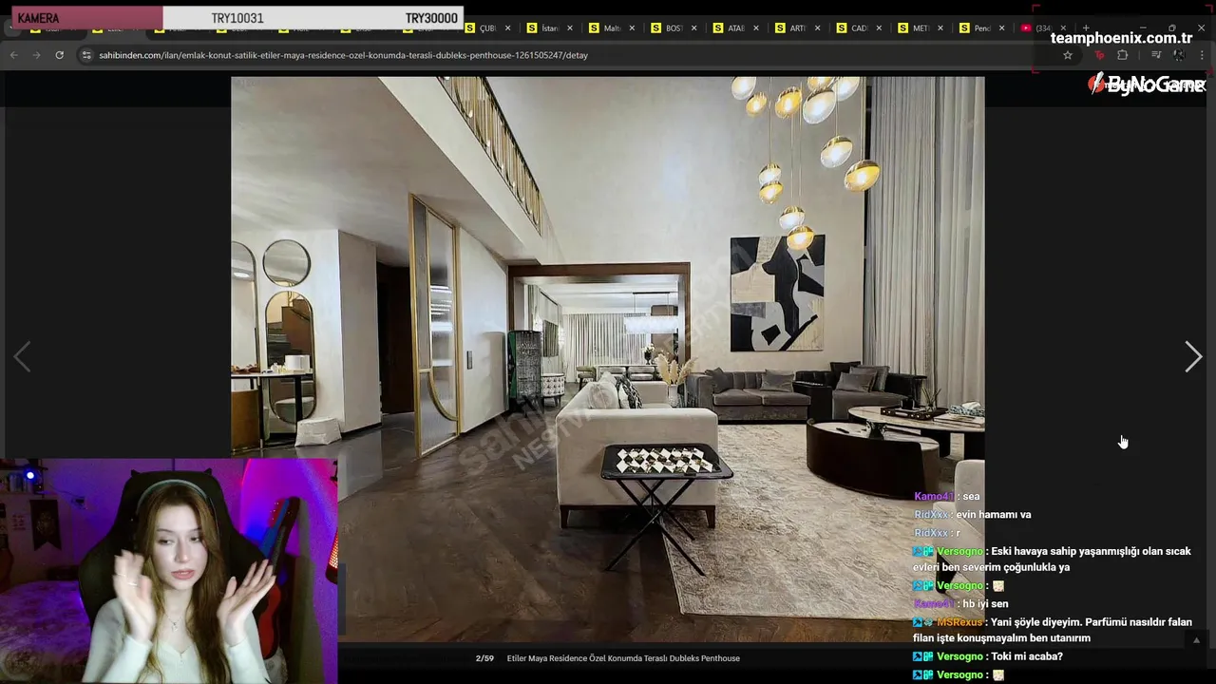The width and height of the screenshot is (1216, 684).
Task: Close the ÇUBU tab
Action: 508,28
